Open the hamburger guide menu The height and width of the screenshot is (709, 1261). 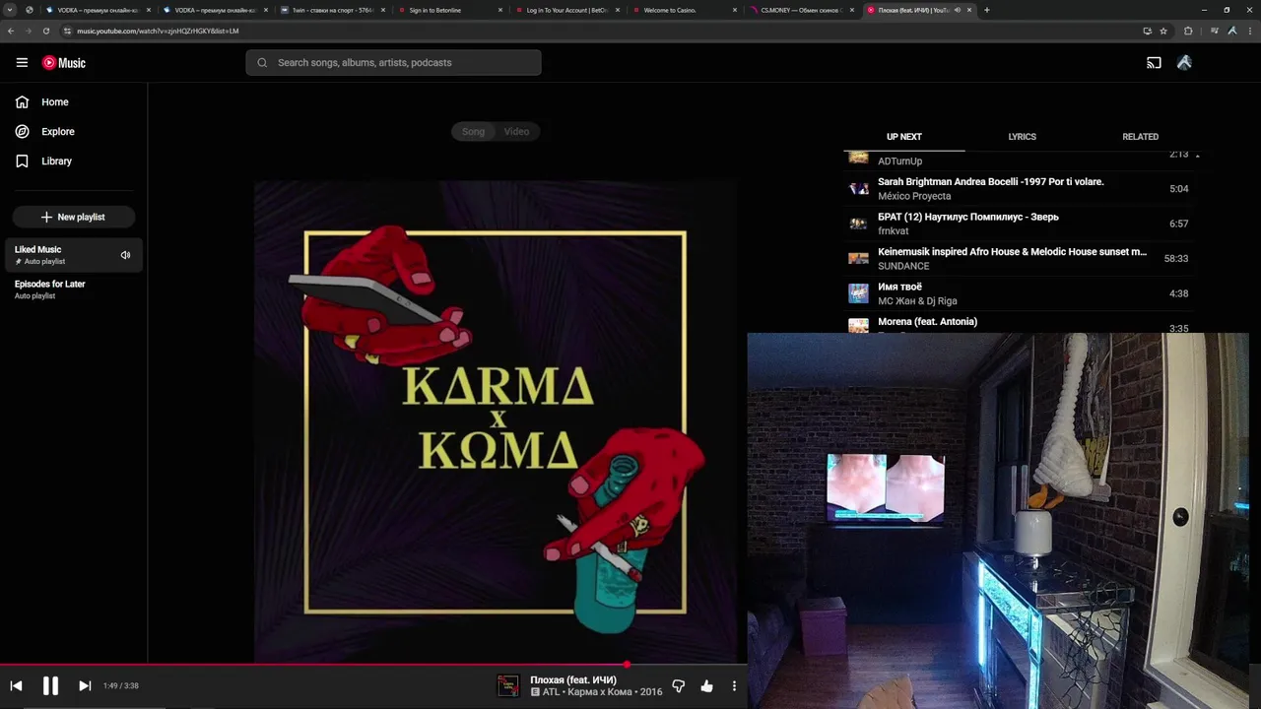pyautogui.click(x=22, y=62)
